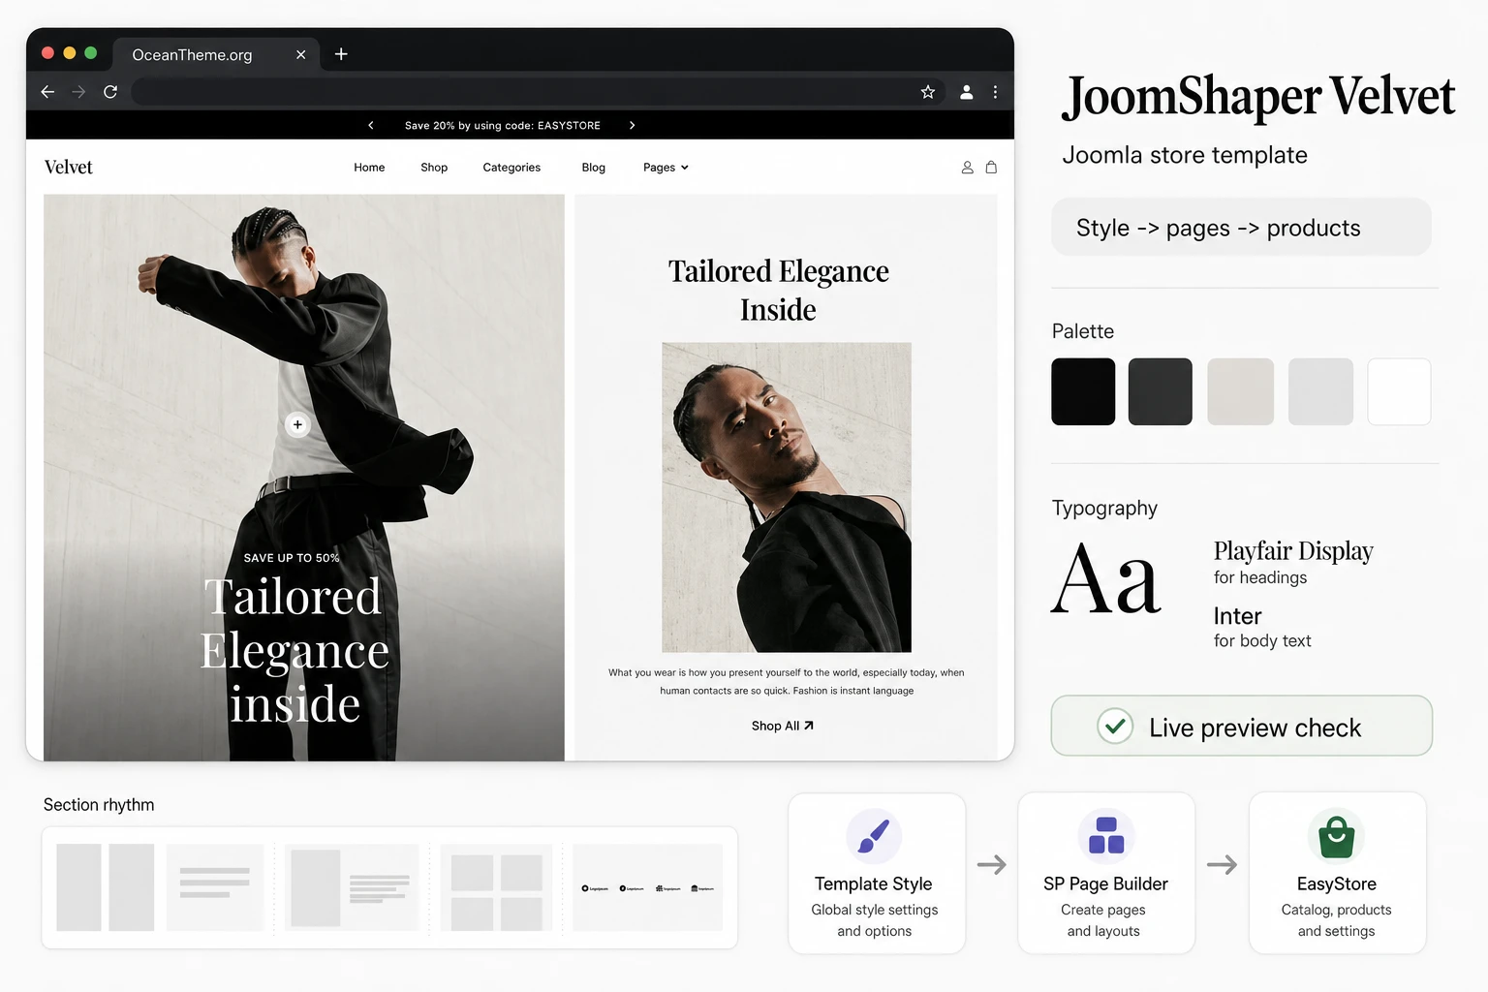Select the text-lines section rhythm thumbnail

(215, 887)
